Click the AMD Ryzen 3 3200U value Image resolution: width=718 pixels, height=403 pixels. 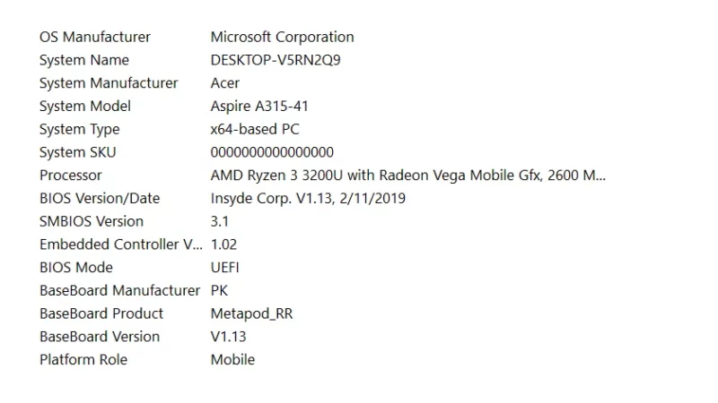pos(408,175)
